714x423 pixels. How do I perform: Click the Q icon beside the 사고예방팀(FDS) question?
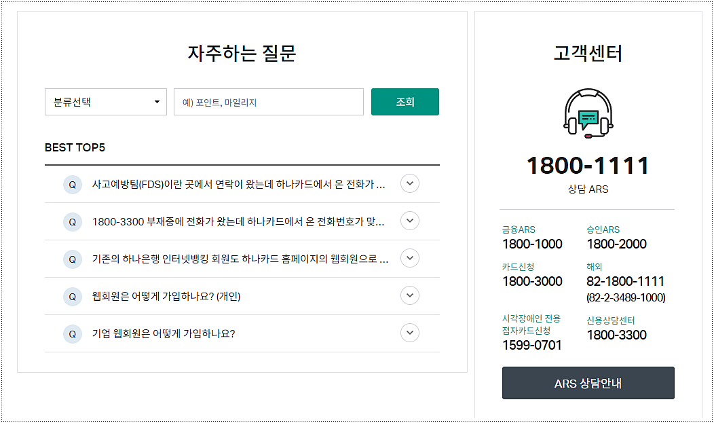[73, 183]
